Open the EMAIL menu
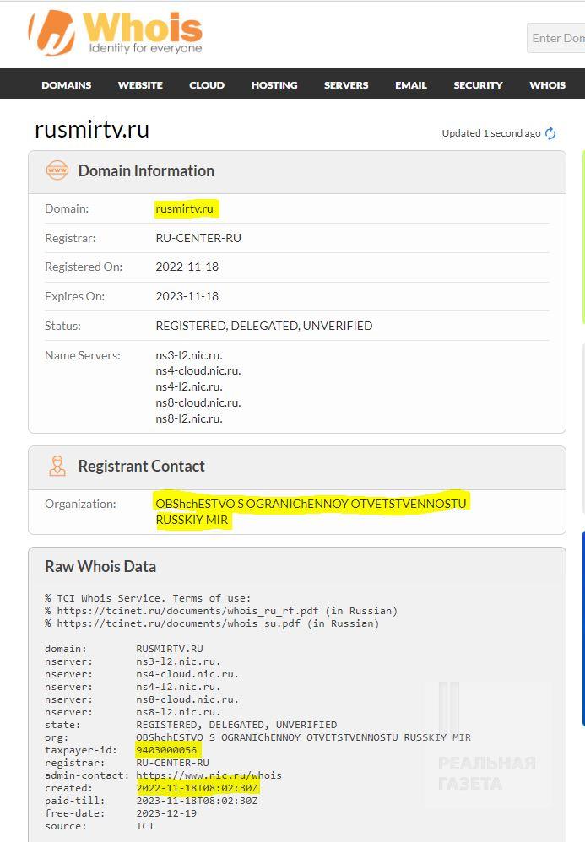 (411, 85)
